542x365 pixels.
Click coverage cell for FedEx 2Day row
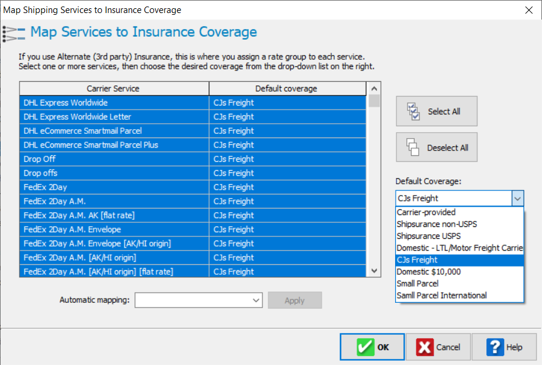click(x=287, y=187)
